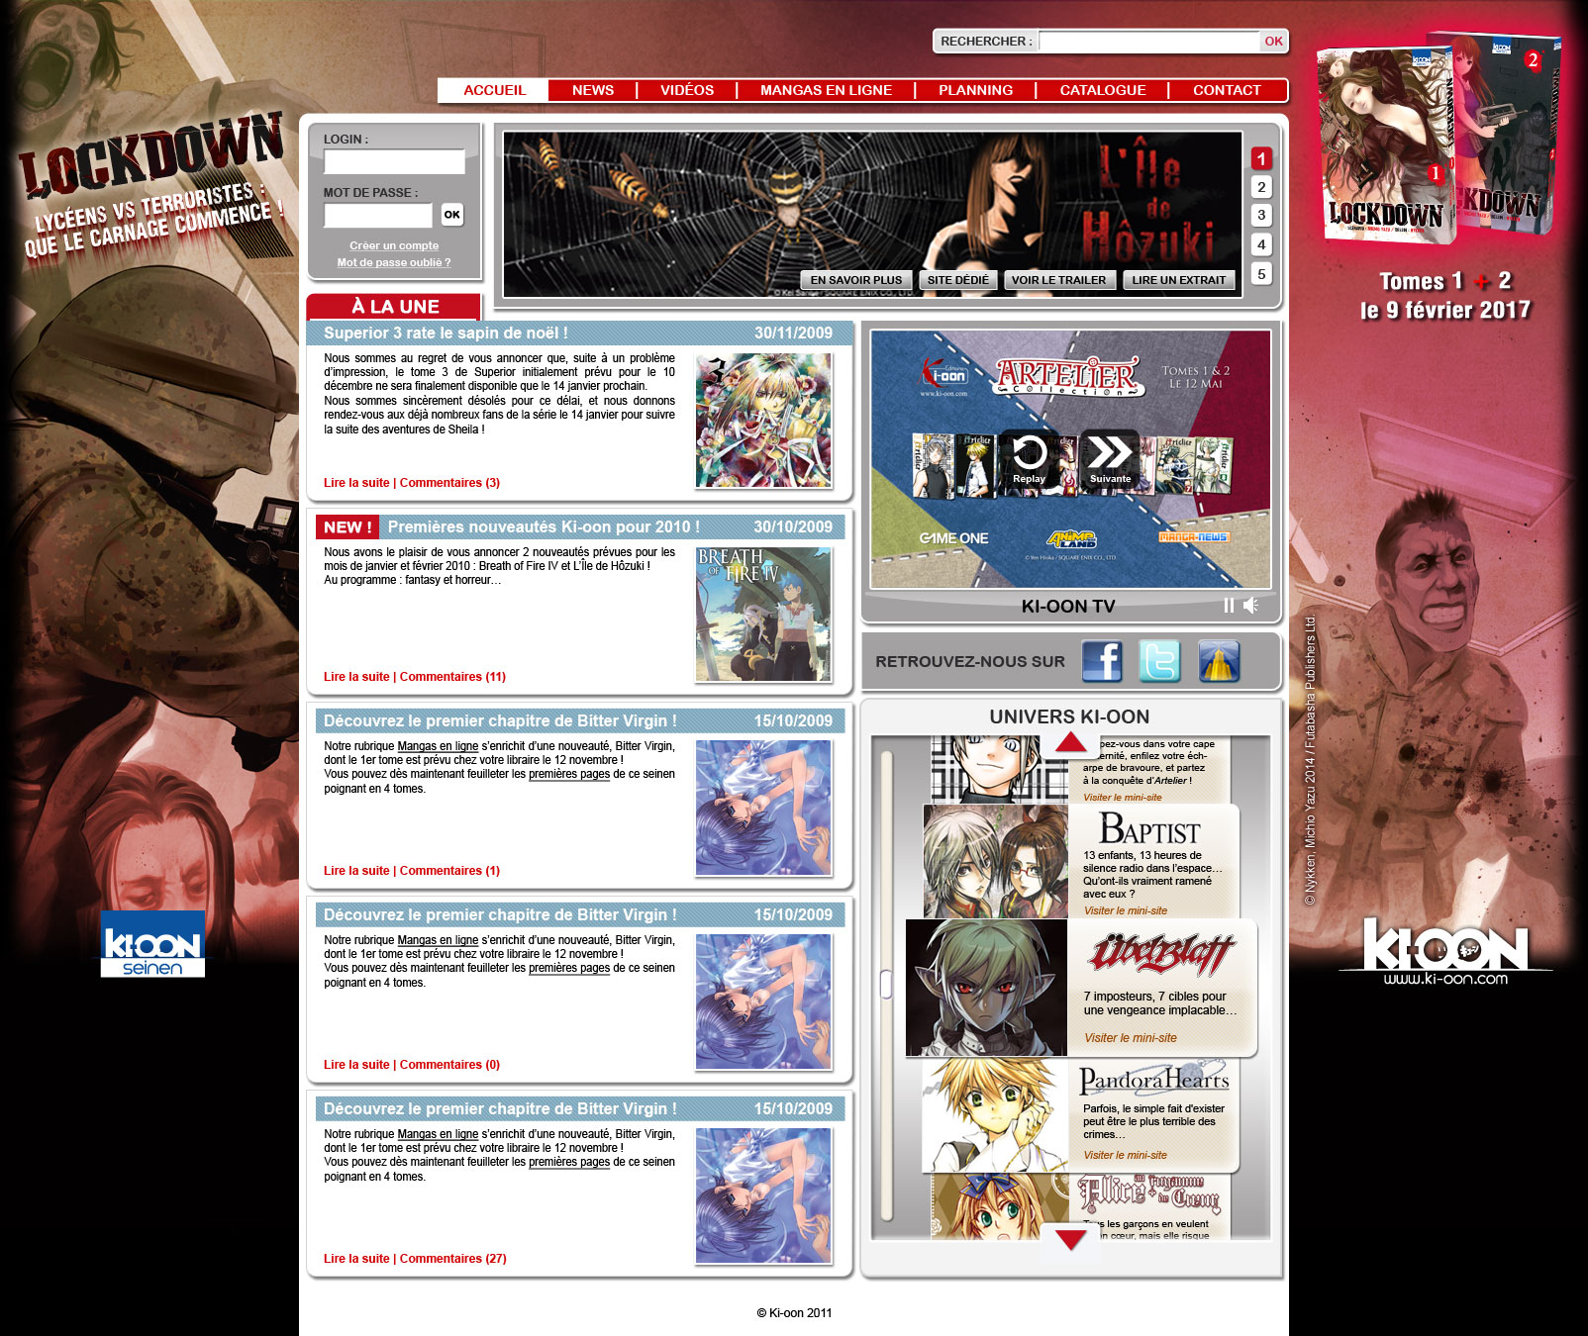
Task: Click the Ki-oon www.ki-oon.com logo
Action: [x=1445, y=952]
